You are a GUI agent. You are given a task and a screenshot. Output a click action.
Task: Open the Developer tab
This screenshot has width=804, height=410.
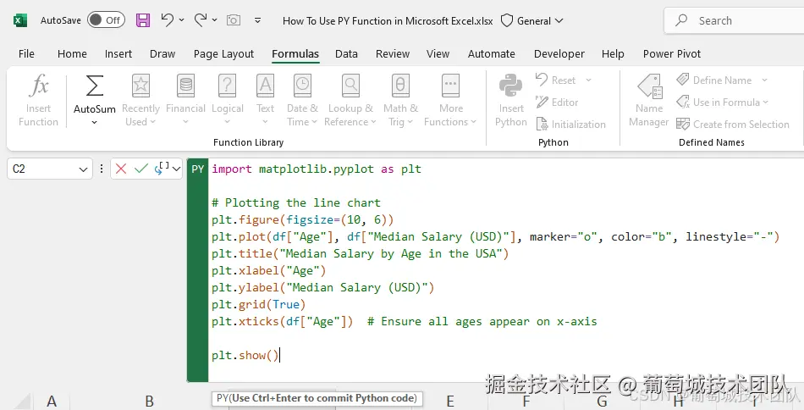tap(559, 54)
